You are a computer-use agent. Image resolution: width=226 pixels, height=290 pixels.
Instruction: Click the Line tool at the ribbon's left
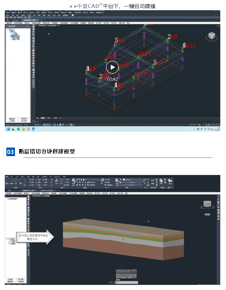[7, 181]
